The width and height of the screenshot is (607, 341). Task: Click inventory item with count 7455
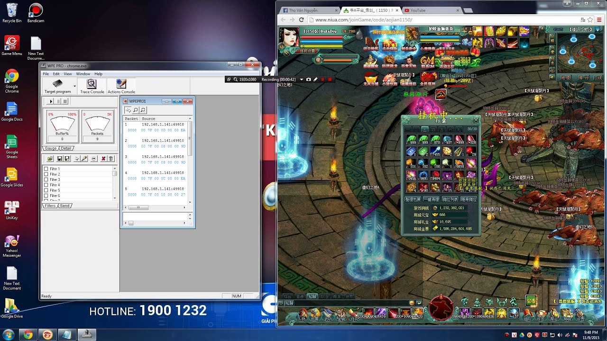[435, 151]
